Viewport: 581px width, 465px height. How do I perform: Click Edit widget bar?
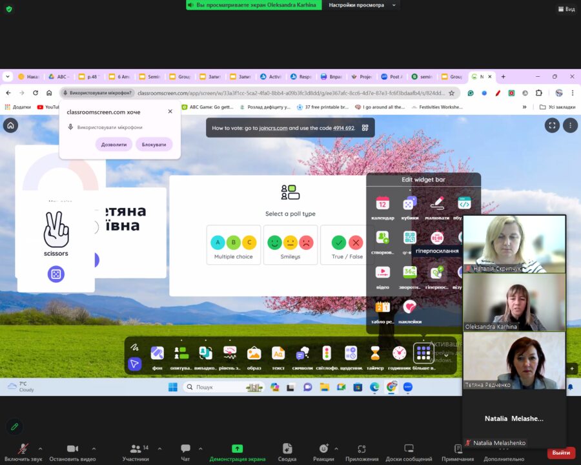(x=423, y=180)
